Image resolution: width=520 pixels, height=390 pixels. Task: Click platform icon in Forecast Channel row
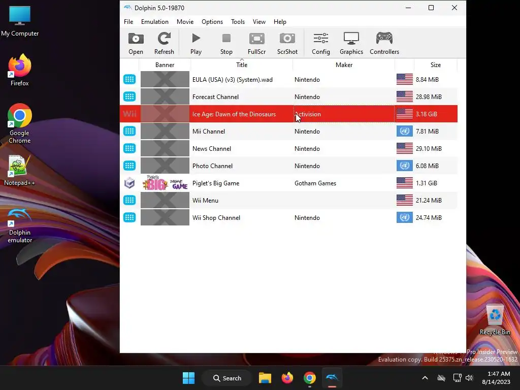[129, 97]
